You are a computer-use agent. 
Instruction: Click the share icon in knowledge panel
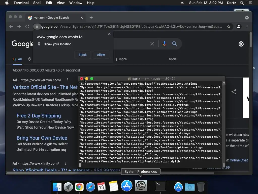(x=234, y=92)
